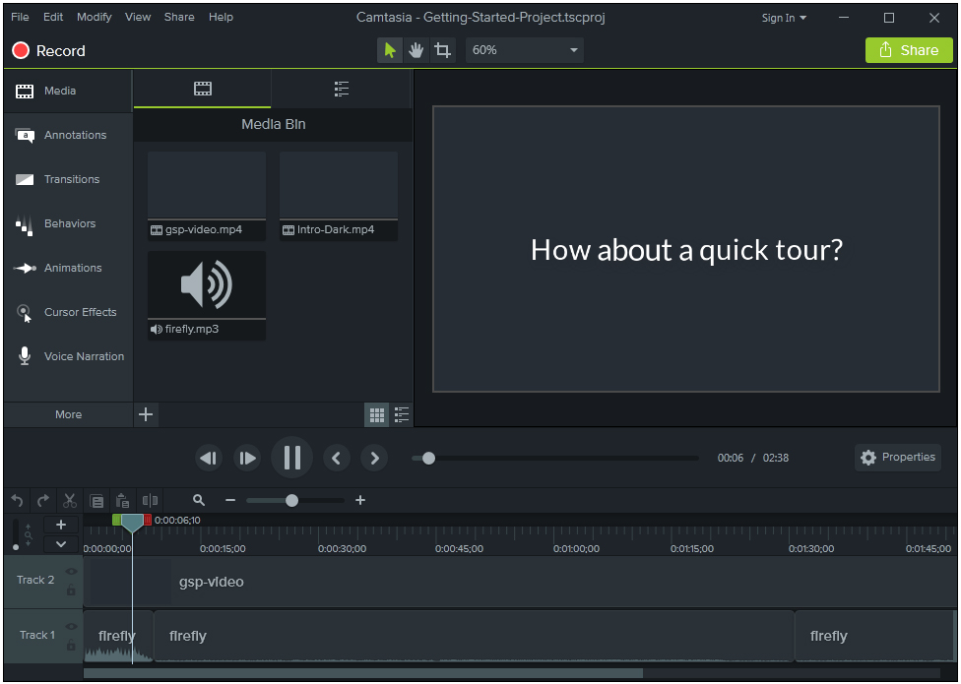This screenshot has height=684, width=961.
Task: Select the Pan hand tool
Action: [x=416, y=50]
